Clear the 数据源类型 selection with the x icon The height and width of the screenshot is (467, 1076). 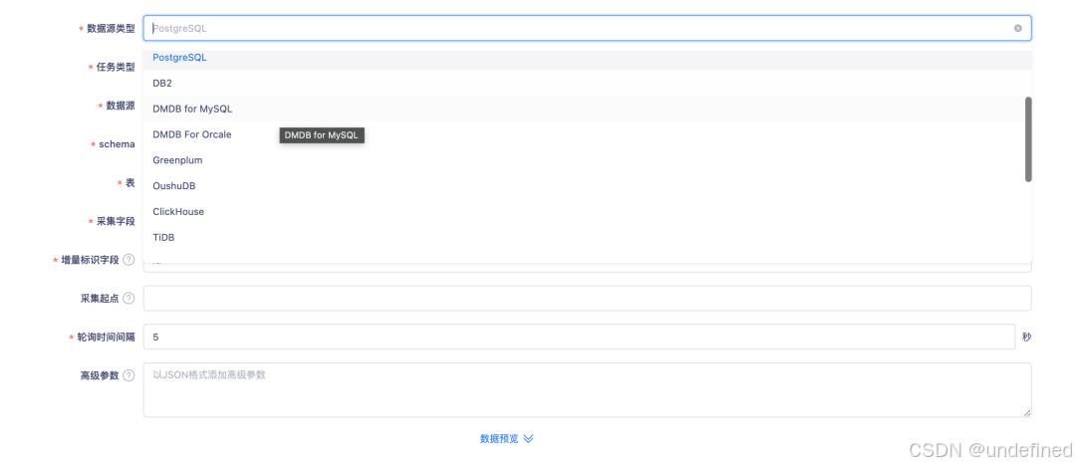tap(1017, 28)
